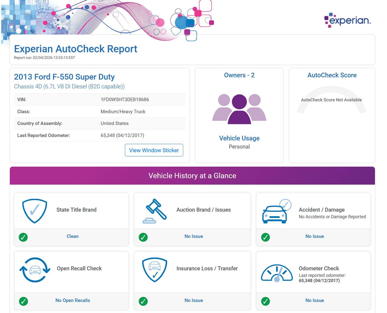387x313 pixels.
Task: Click the AutoCheck Score gauge
Action: click(331, 100)
